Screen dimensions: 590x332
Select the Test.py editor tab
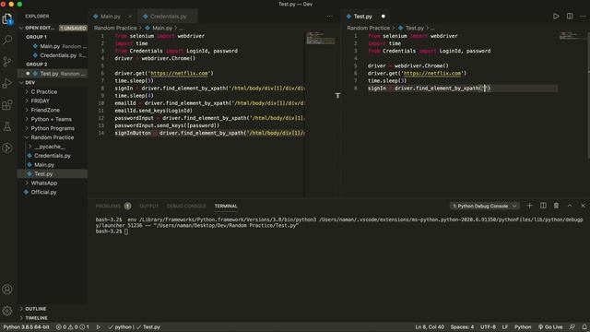[362, 17]
